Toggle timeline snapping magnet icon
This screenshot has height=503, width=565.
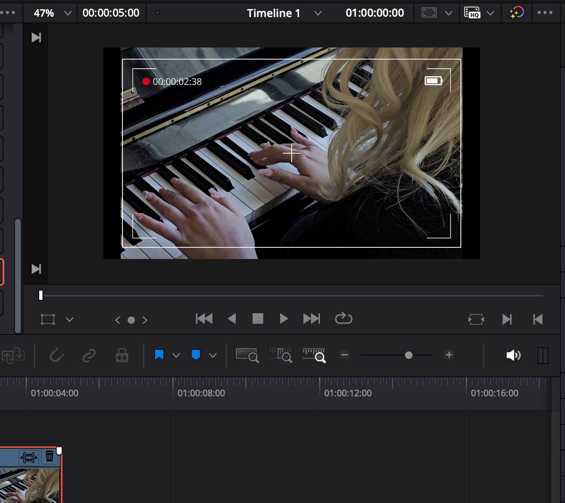57,356
